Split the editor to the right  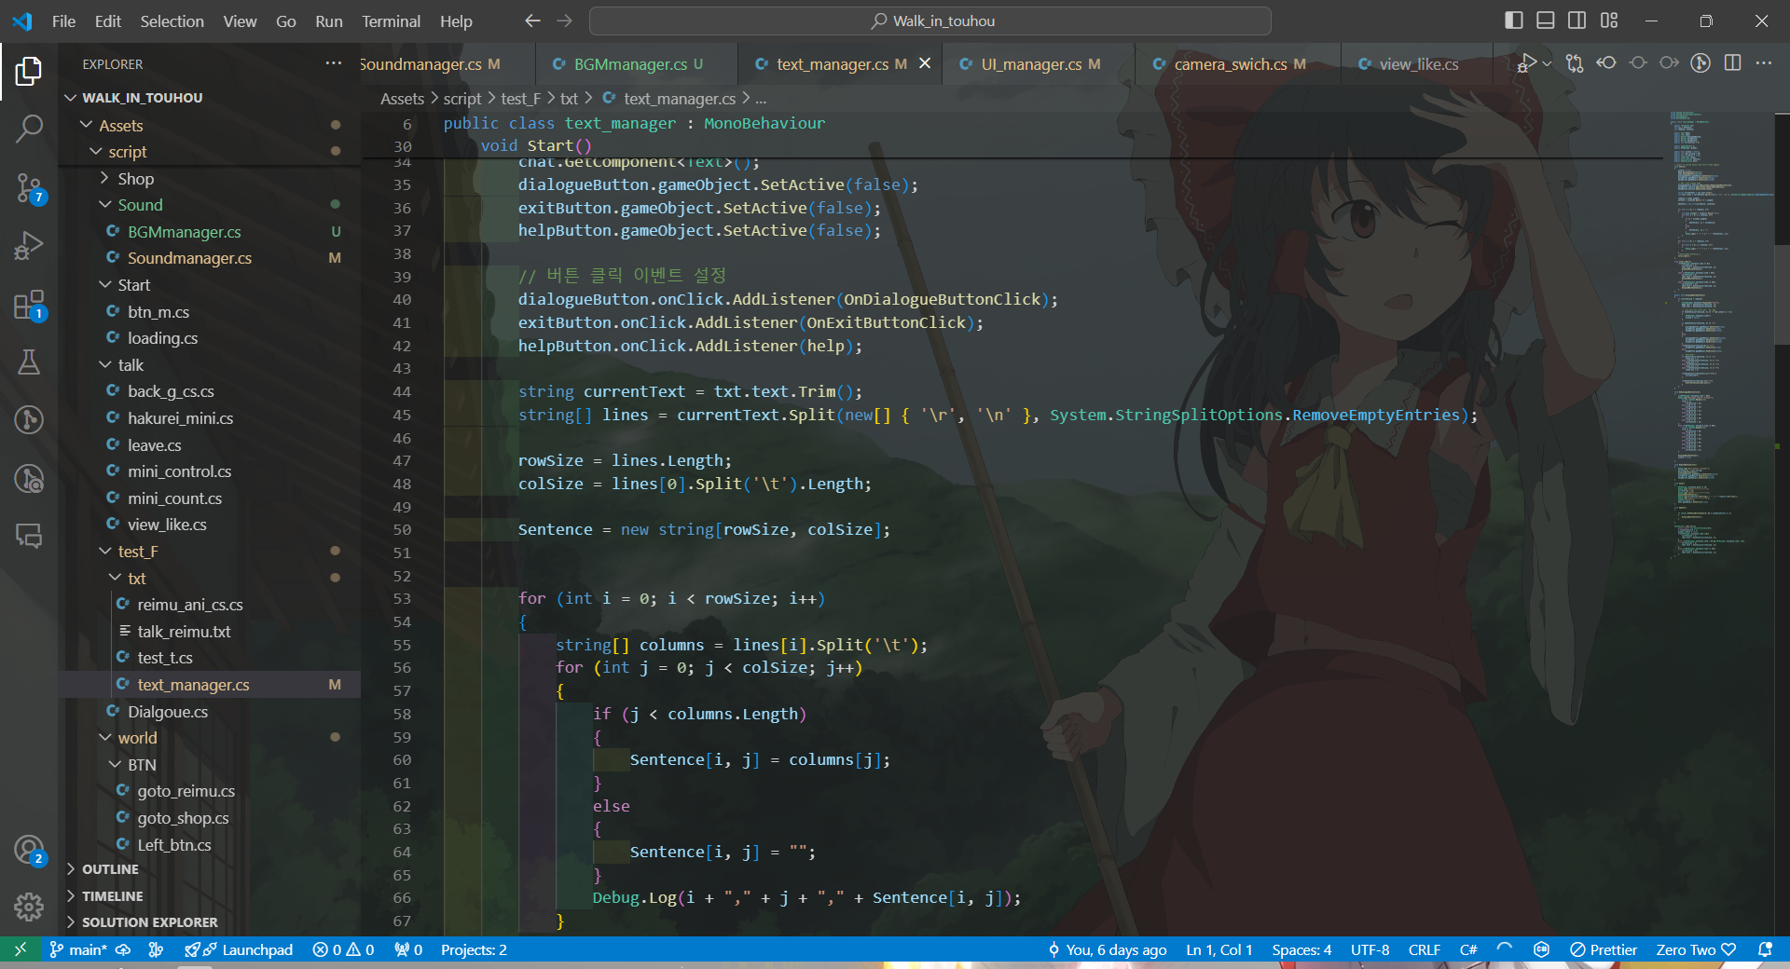[x=1732, y=63]
